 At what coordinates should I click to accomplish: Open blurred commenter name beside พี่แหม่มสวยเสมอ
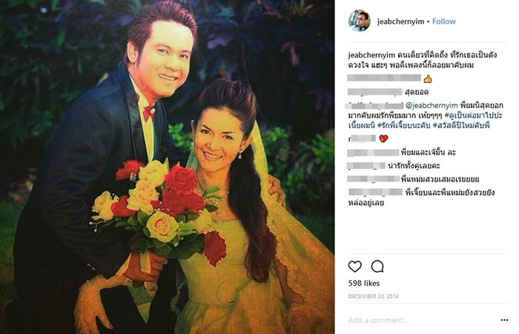click(374, 179)
